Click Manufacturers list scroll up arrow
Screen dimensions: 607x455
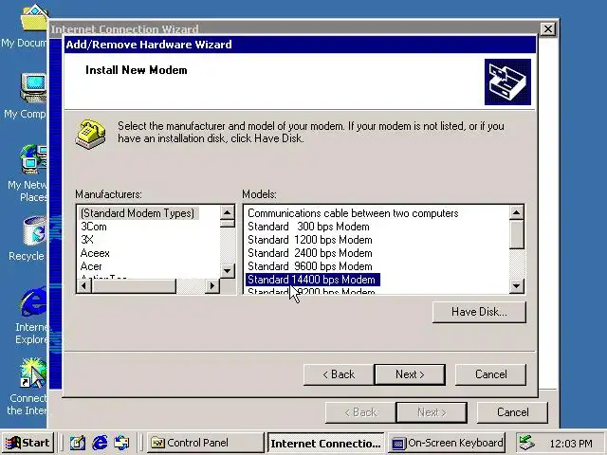click(x=228, y=212)
